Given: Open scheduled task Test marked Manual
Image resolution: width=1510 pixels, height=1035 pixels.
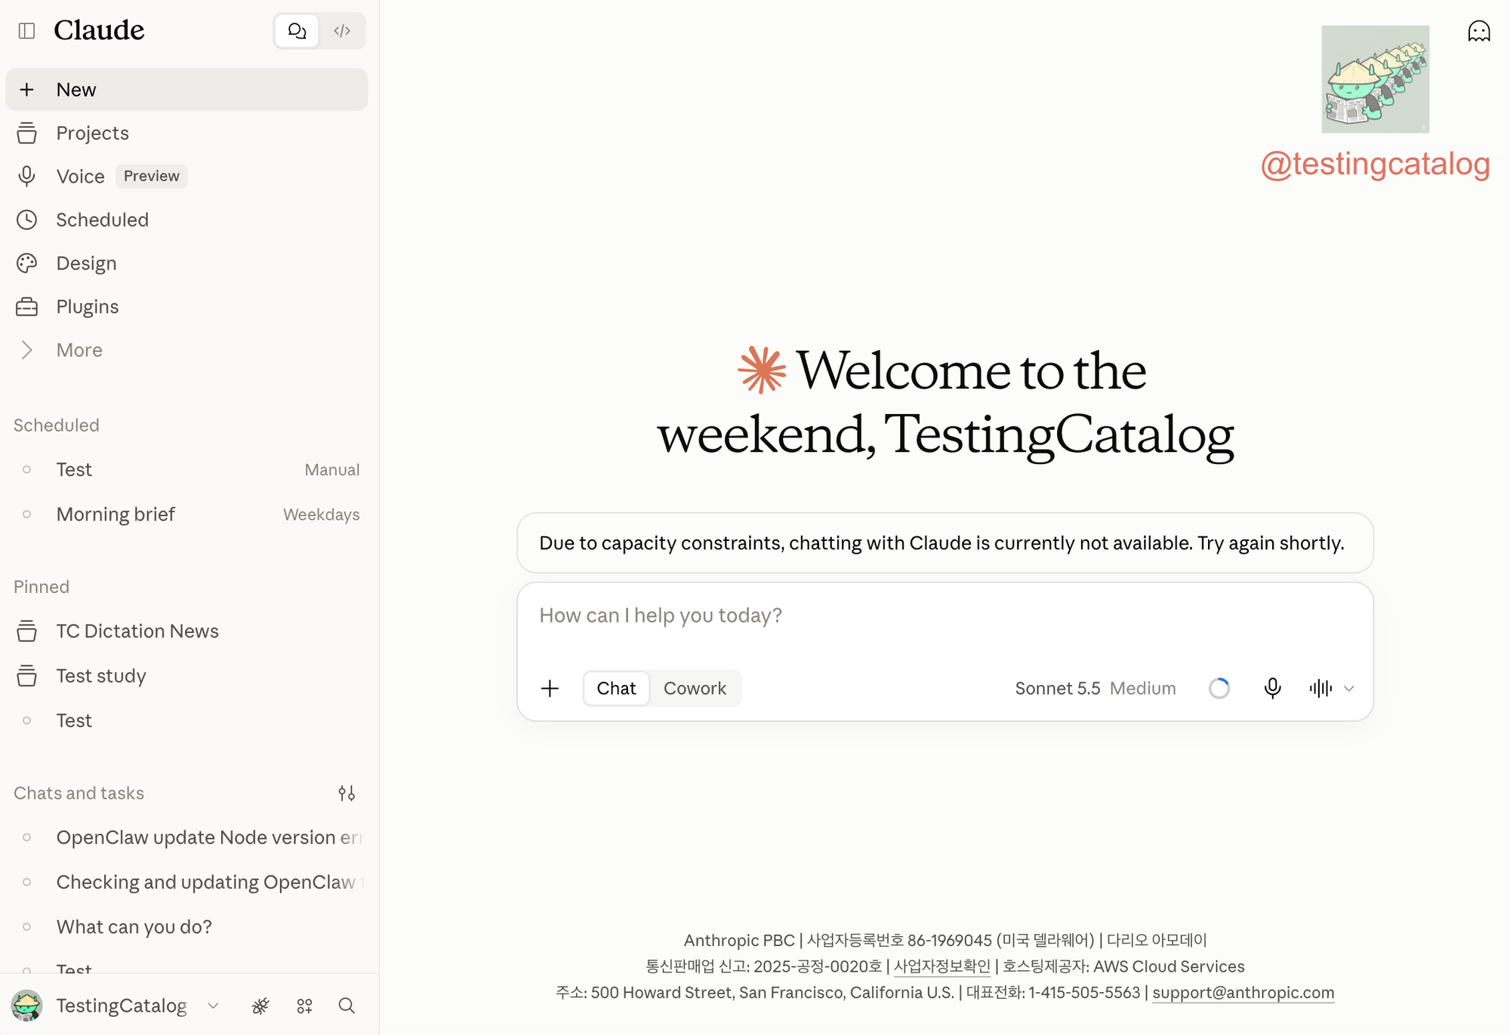Looking at the screenshot, I should tap(186, 469).
